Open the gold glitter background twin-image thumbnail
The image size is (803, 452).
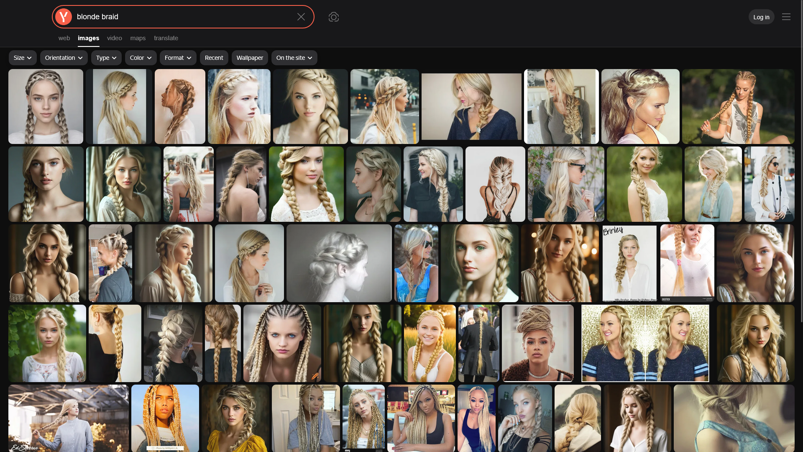click(645, 343)
